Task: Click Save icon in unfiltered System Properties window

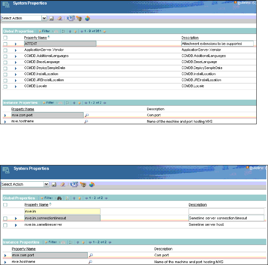Action: pyautogui.click(x=51, y=18)
